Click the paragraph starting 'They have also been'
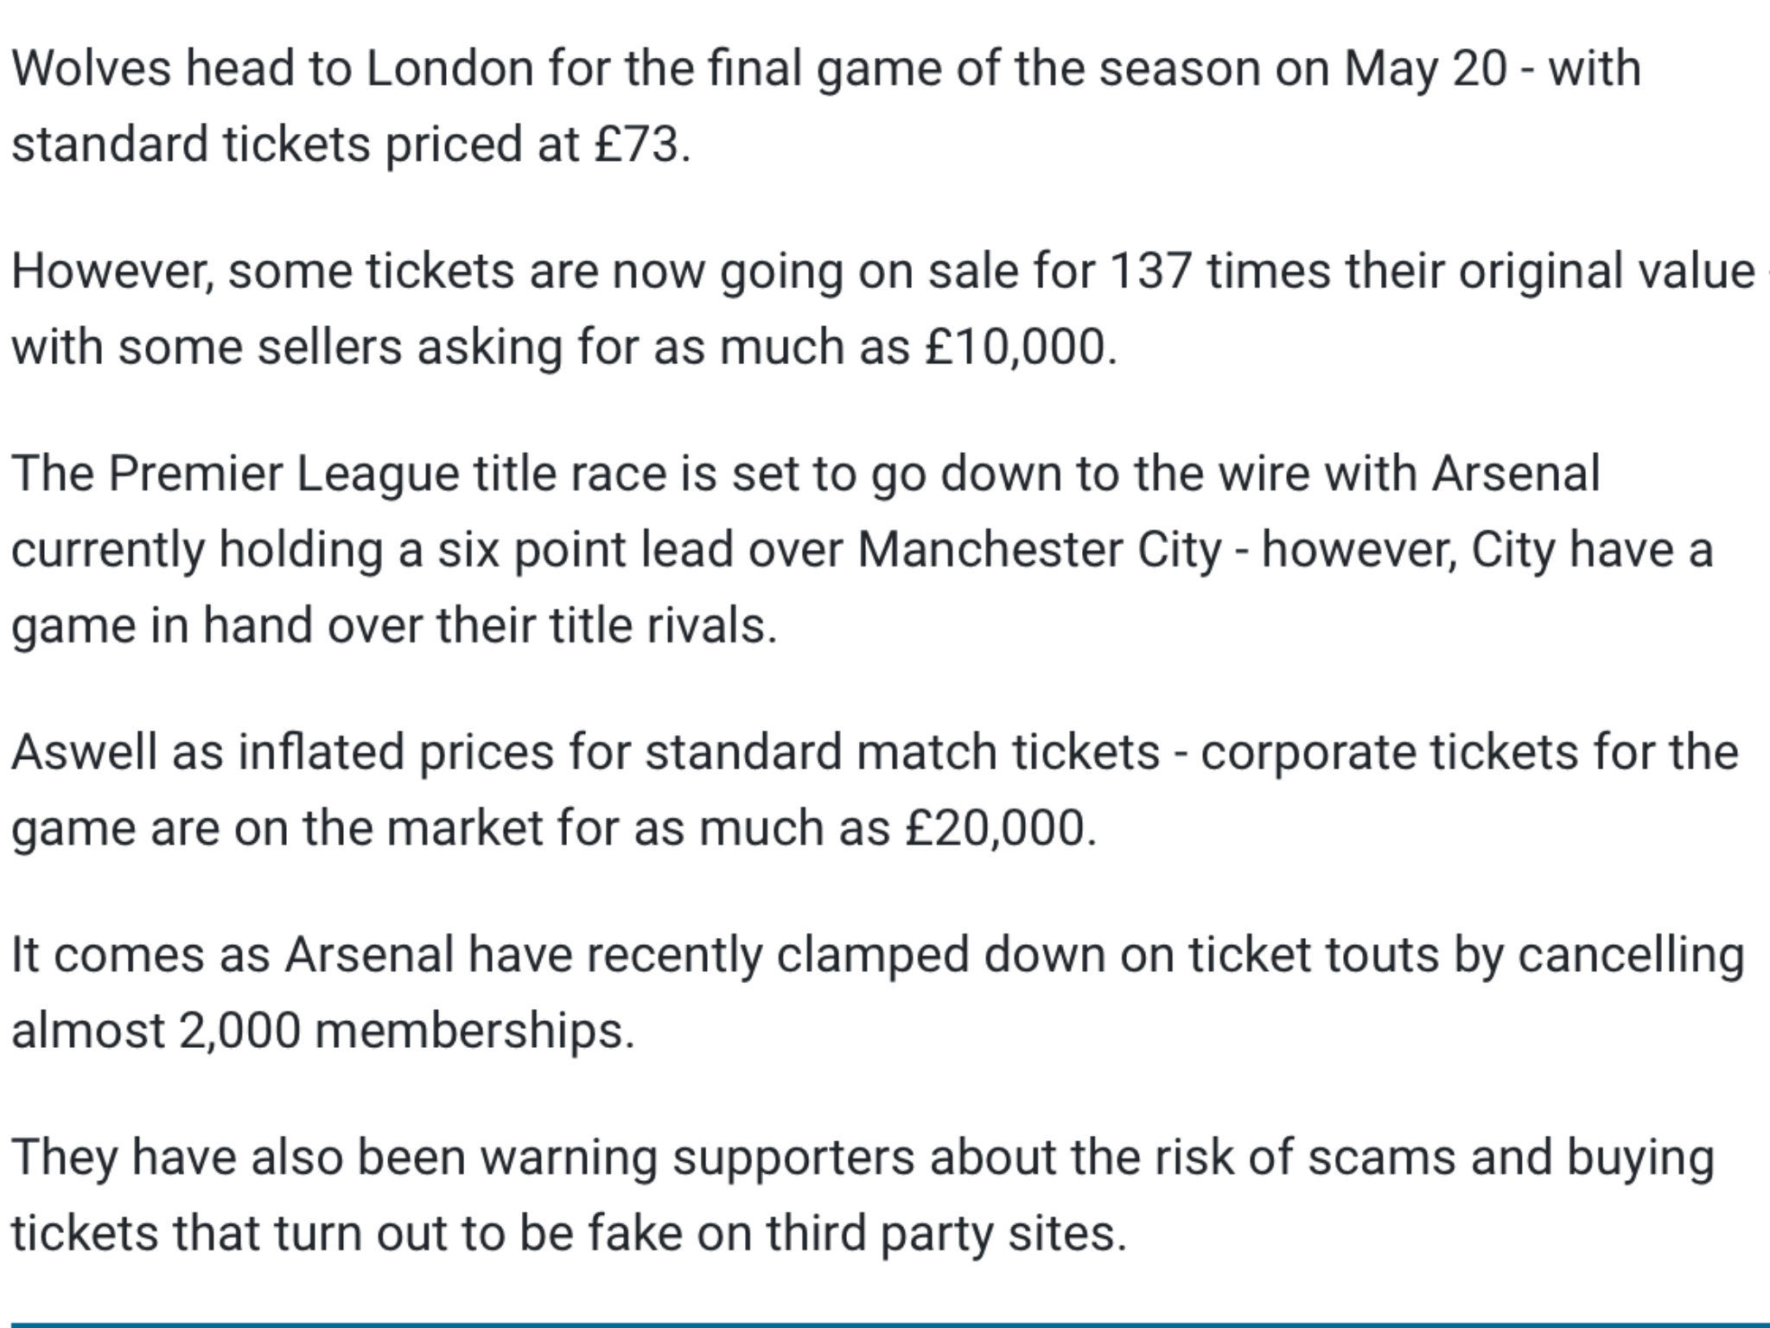Screen dimensions: 1770x1328 [863, 1195]
